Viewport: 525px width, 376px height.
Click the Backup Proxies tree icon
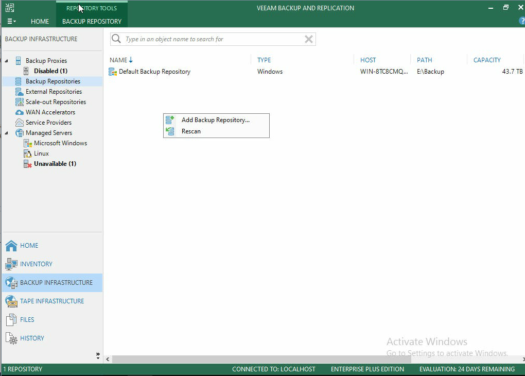[x=19, y=61]
